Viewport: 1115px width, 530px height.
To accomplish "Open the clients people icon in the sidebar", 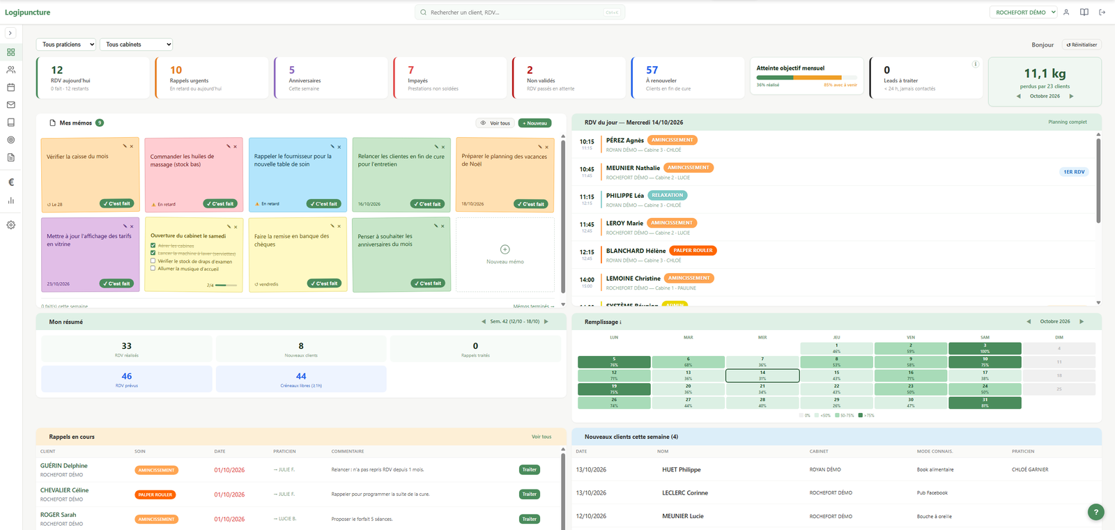I will [x=10, y=70].
